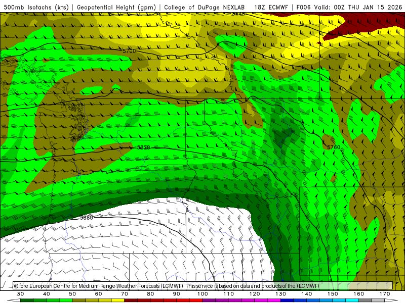
Task: Click the ECMWF copyright notice banner
Action: tap(203, 286)
